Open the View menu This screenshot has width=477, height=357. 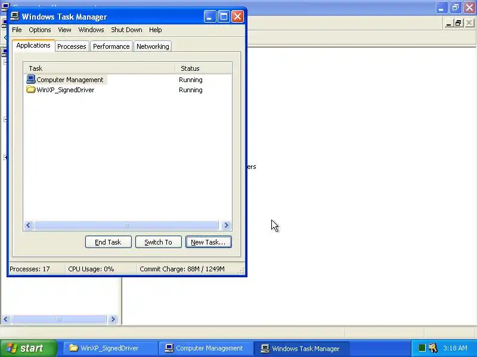(x=64, y=30)
